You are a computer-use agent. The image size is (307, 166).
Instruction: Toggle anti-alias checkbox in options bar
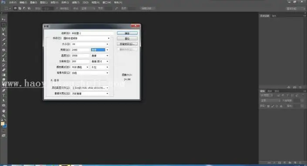pos(57,8)
